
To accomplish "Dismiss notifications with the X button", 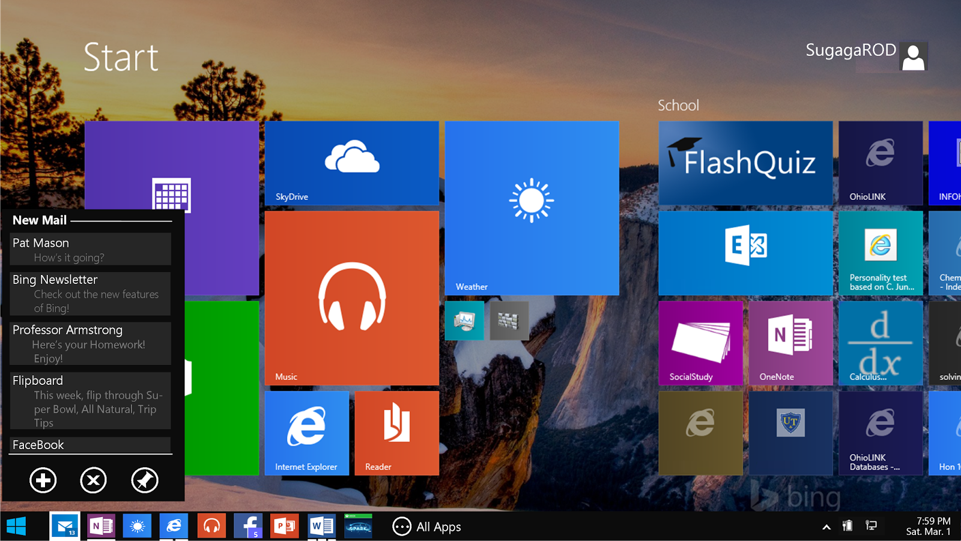I will tap(93, 480).
